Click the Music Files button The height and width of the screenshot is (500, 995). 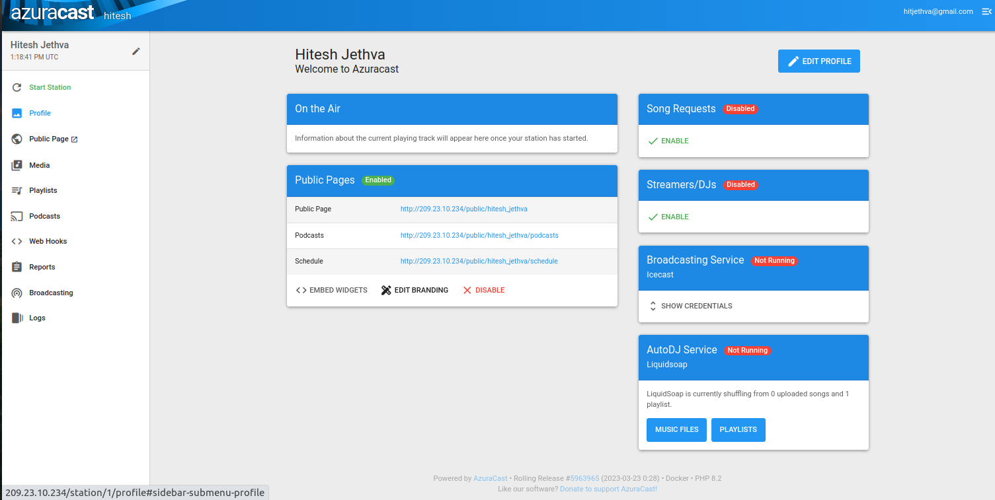[x=676, y=429]
